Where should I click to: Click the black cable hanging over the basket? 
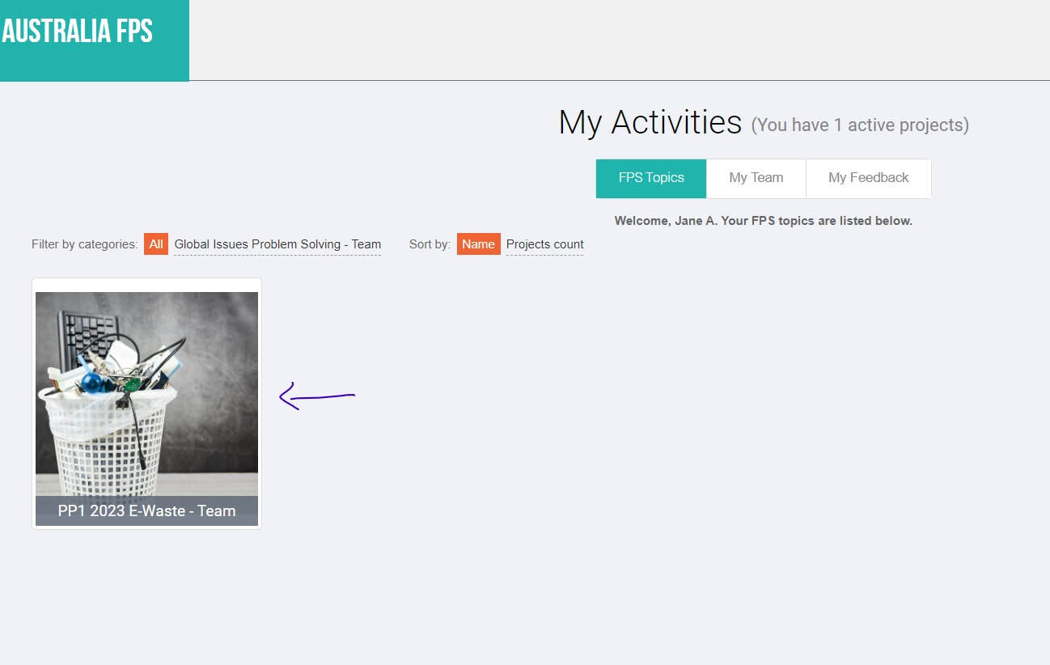[x=138, y=437]
